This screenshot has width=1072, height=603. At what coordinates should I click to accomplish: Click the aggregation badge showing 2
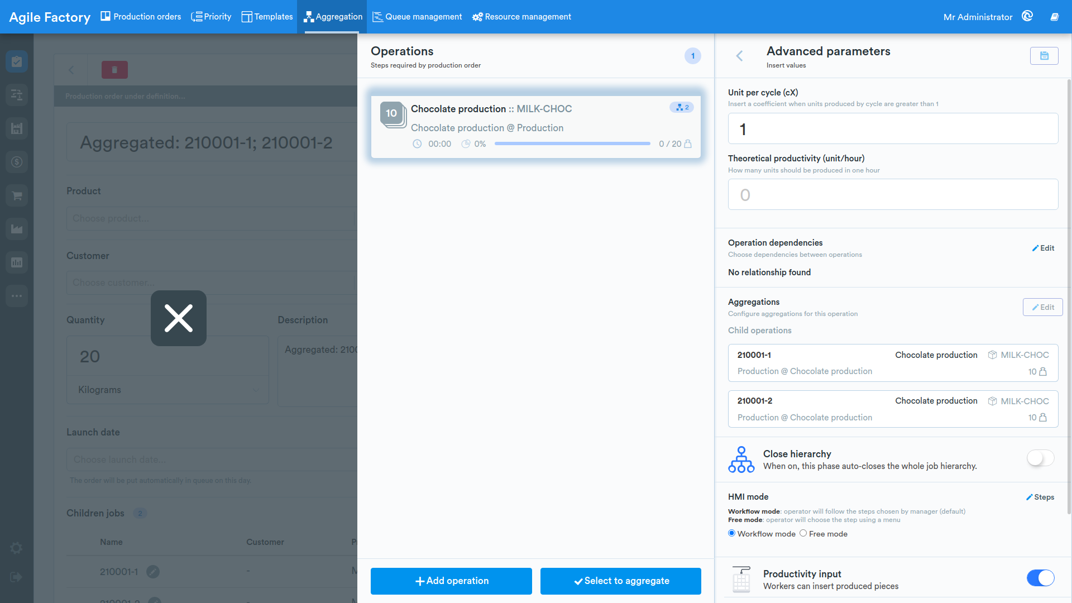[x=682, y=107]
